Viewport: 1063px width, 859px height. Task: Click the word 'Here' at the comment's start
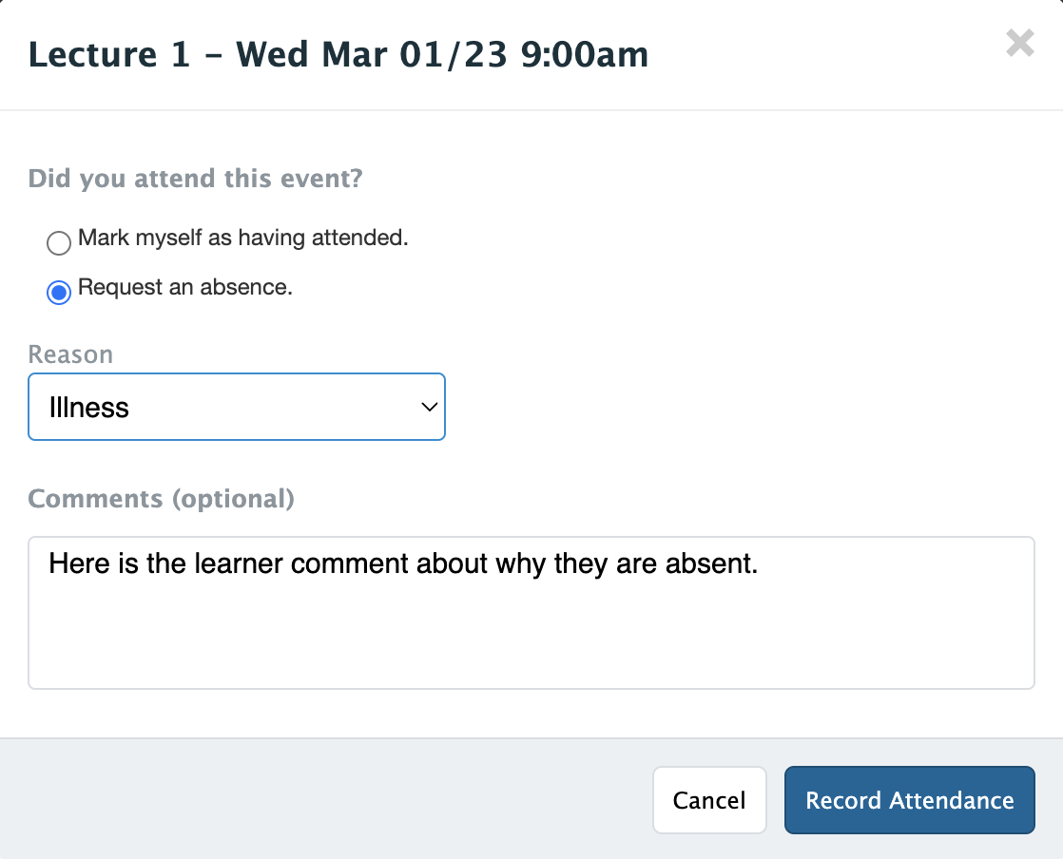(x=74, y=563)
